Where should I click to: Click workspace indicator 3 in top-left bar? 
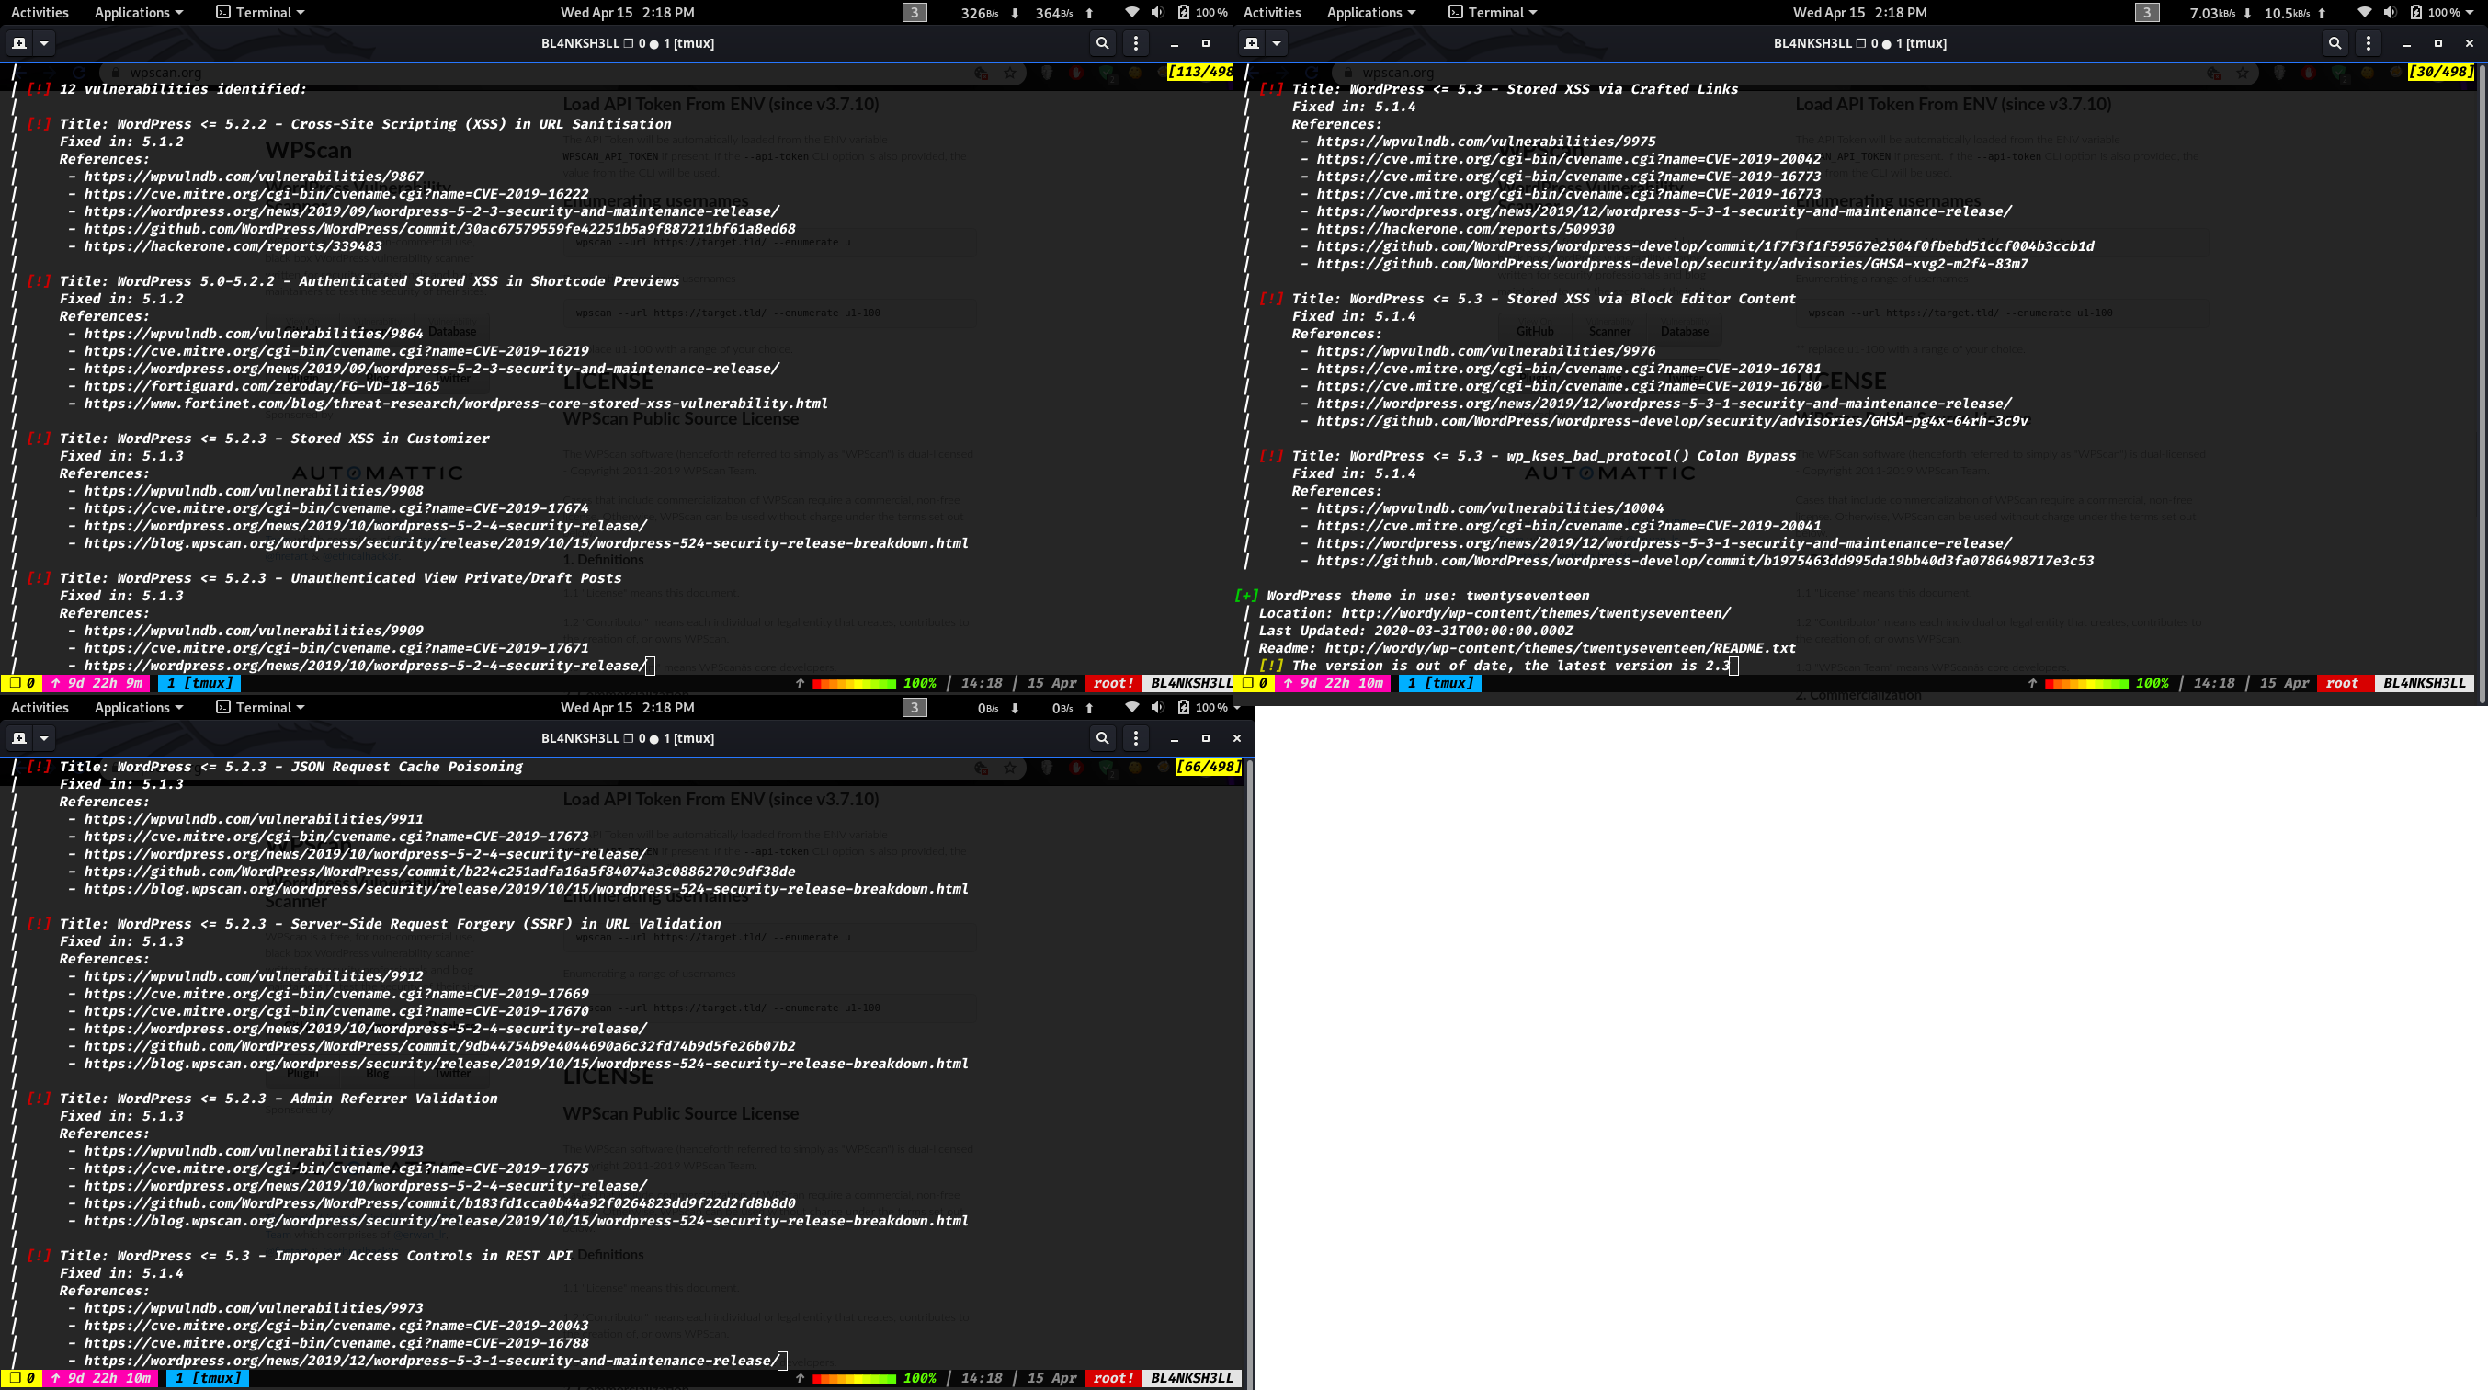914,13
